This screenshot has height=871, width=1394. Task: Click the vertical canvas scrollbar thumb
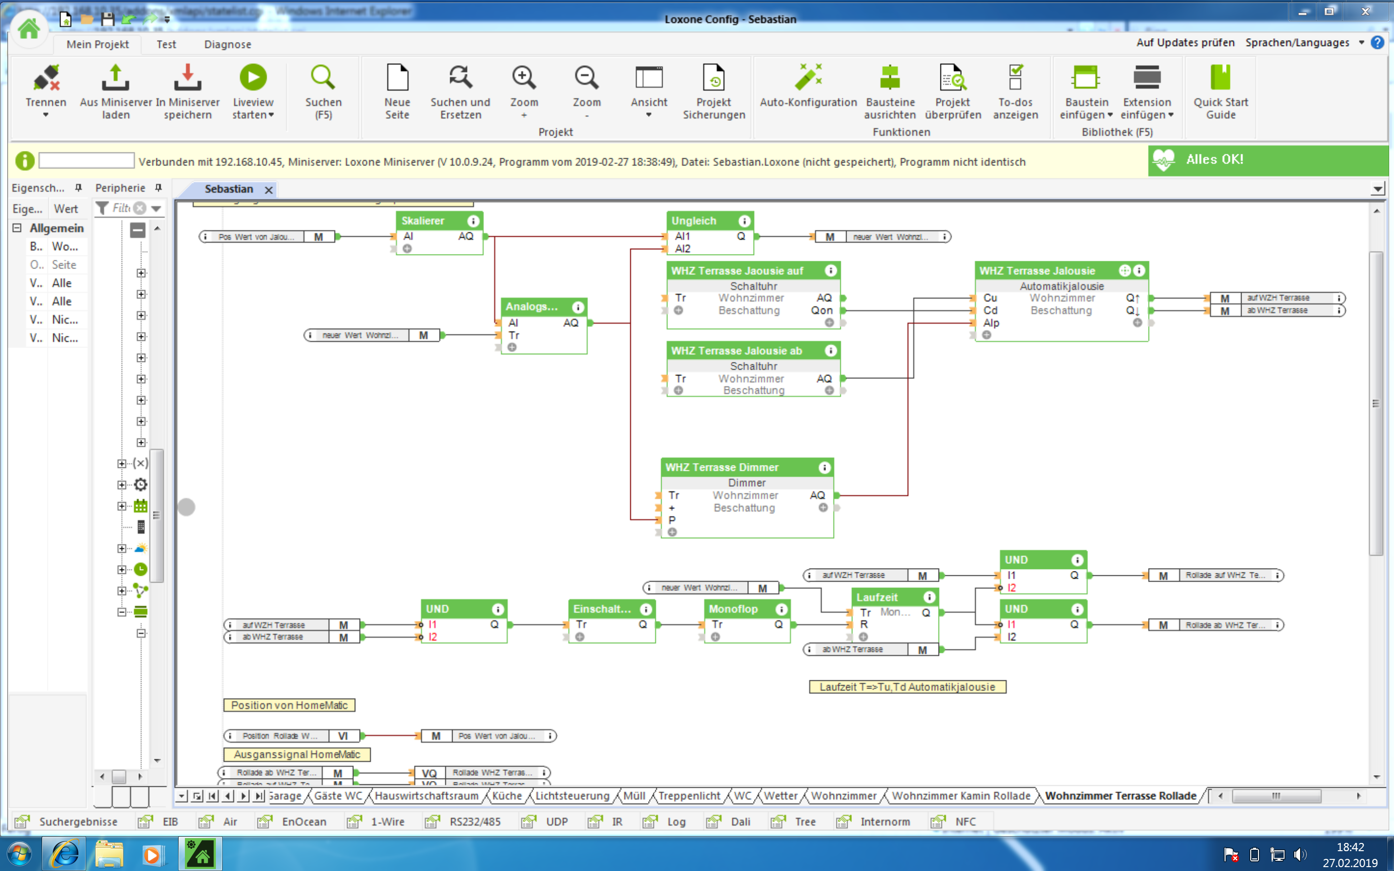tap(1376, 403)
